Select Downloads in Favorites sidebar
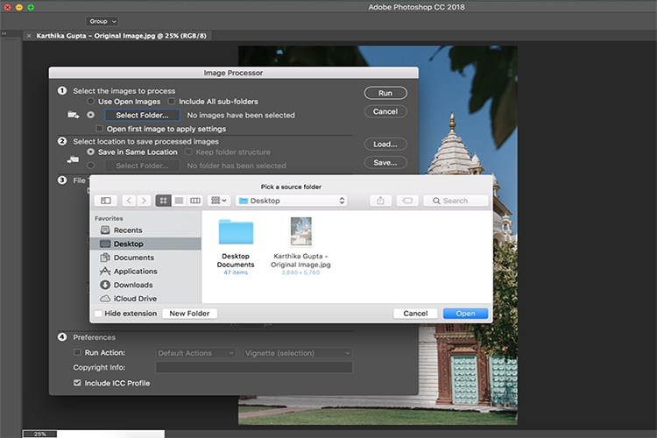657x438 pixels. click(x=132, y=285)
